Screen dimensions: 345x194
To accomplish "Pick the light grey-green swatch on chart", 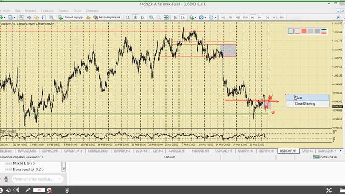I will 291,31.
